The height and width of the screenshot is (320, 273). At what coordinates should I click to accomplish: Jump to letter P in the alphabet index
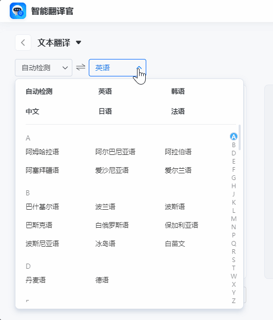click(x=234, y=235)
